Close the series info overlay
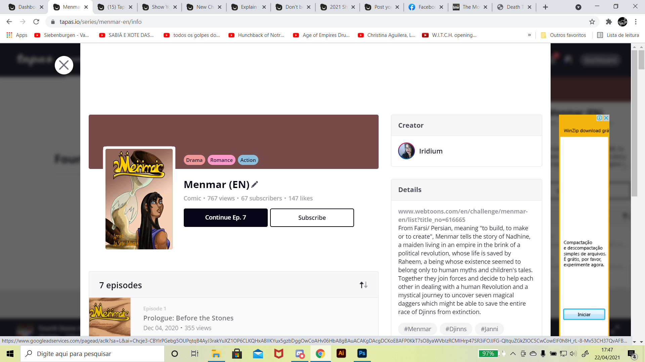This screenshot has width=645, height=362. (x=64, y=65)
